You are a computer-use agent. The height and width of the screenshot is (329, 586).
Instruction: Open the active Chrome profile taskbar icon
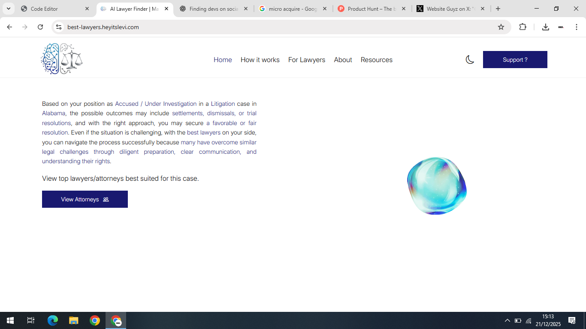[116, 320]
